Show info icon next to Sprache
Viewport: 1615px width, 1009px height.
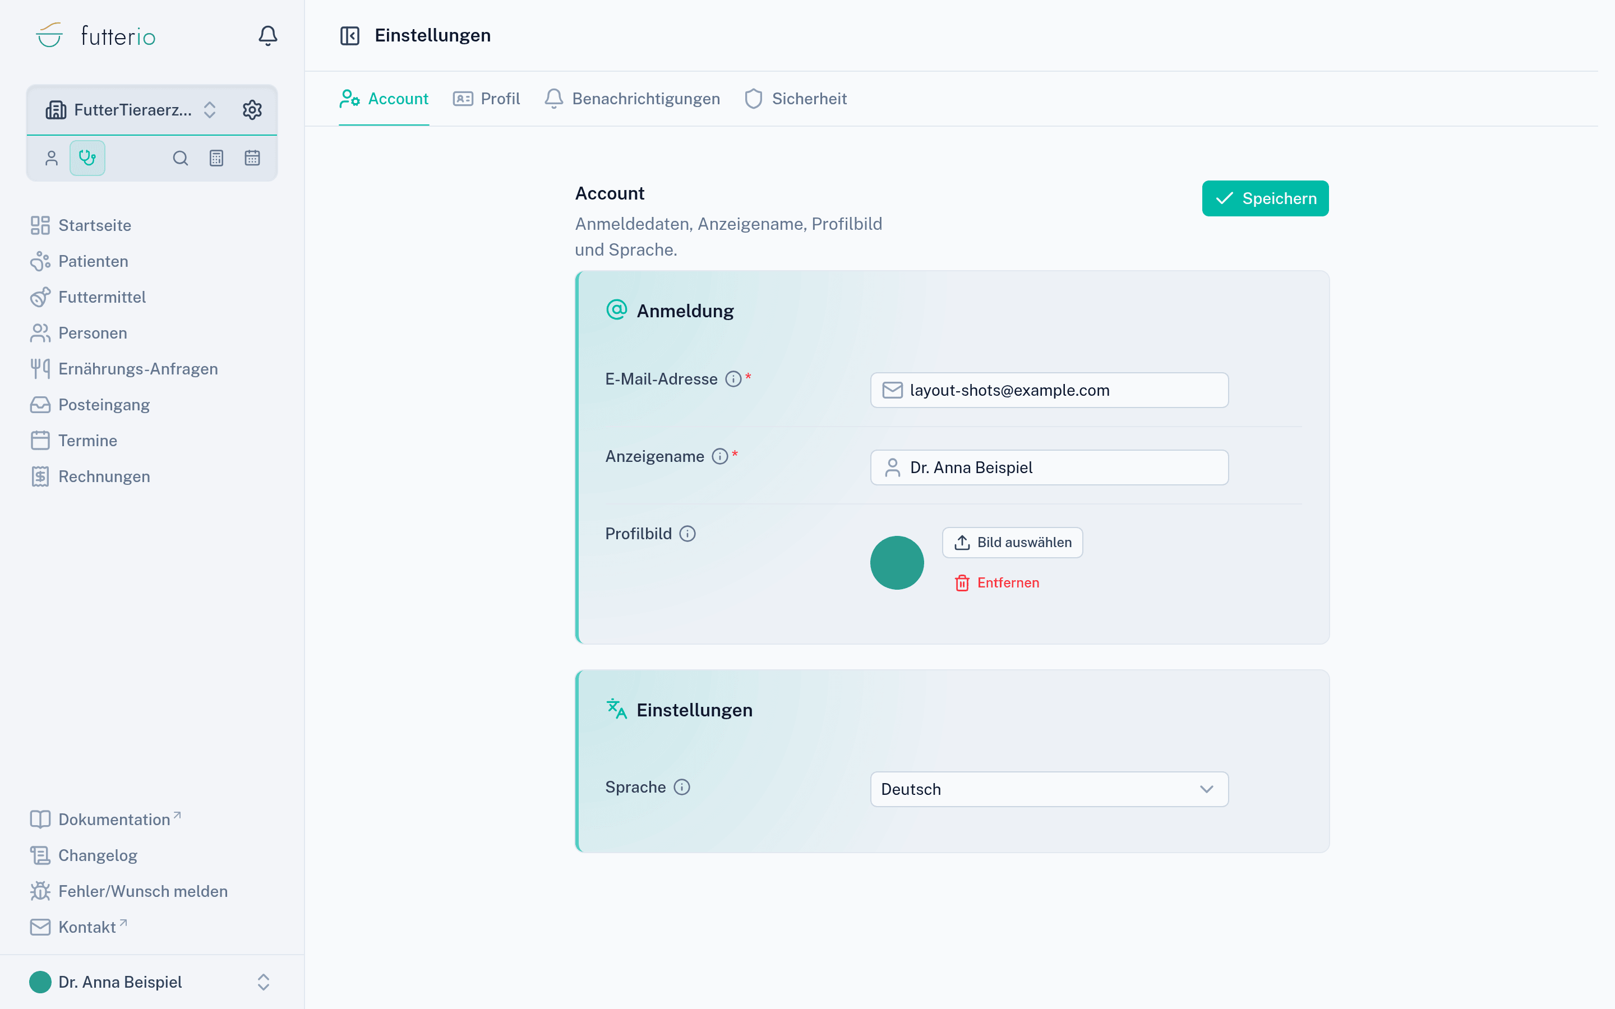click(x=681, y=788)
